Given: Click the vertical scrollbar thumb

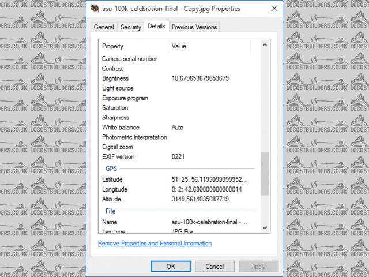Looking at the screenshot, I should tap(265, 174).
